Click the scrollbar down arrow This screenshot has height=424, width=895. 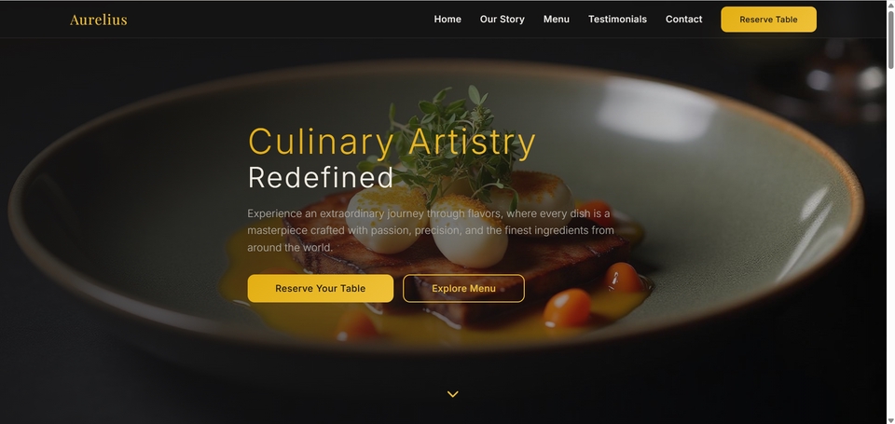point(890,420)
